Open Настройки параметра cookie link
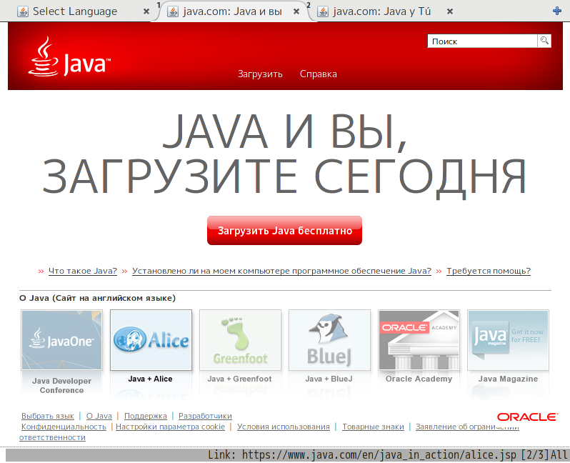 point(171,427)
